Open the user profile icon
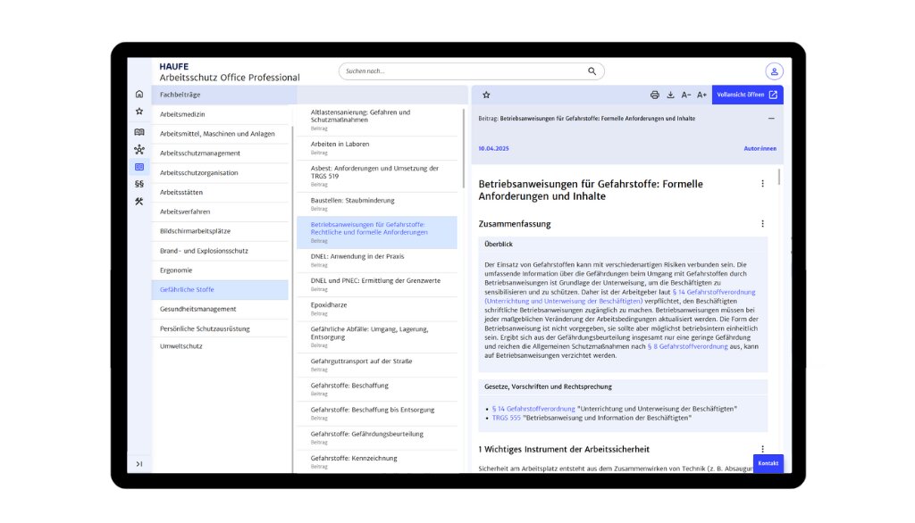This screenshot has width=915, height=523. click(774, 71)
